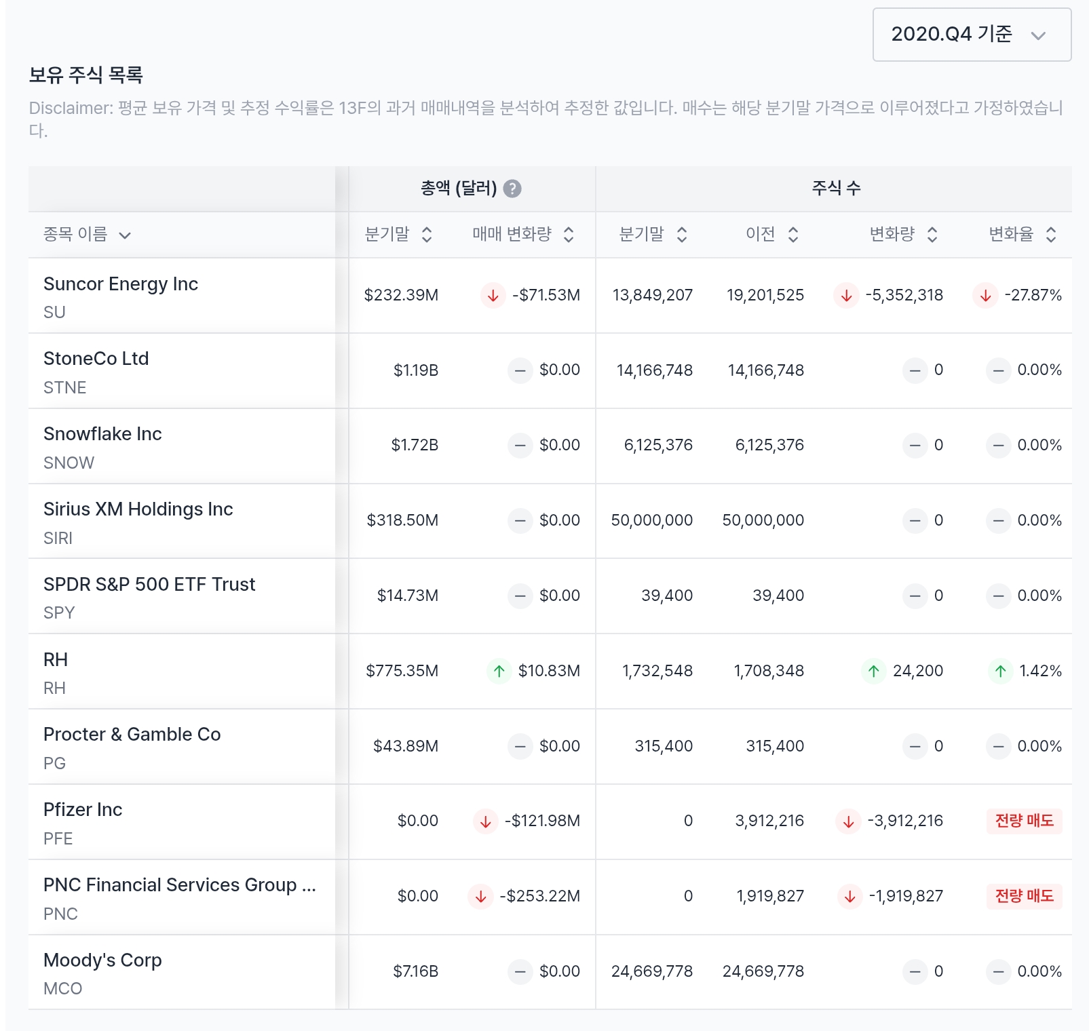Open Snowflake Inc stock
The height and width of the screenshot is (1031, 1089).
pyautogui.click(x=102, y=434)
